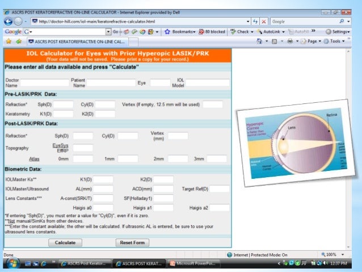Click the 80 blocked popup blocker
The height and width of the screenshot is (272, 362).
click(x=212, y=32)
